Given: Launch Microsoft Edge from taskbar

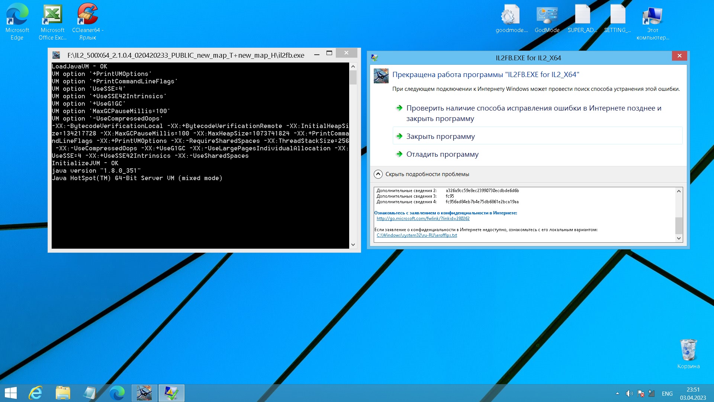Looking at the screenshot, I should (x=117, y=393).
